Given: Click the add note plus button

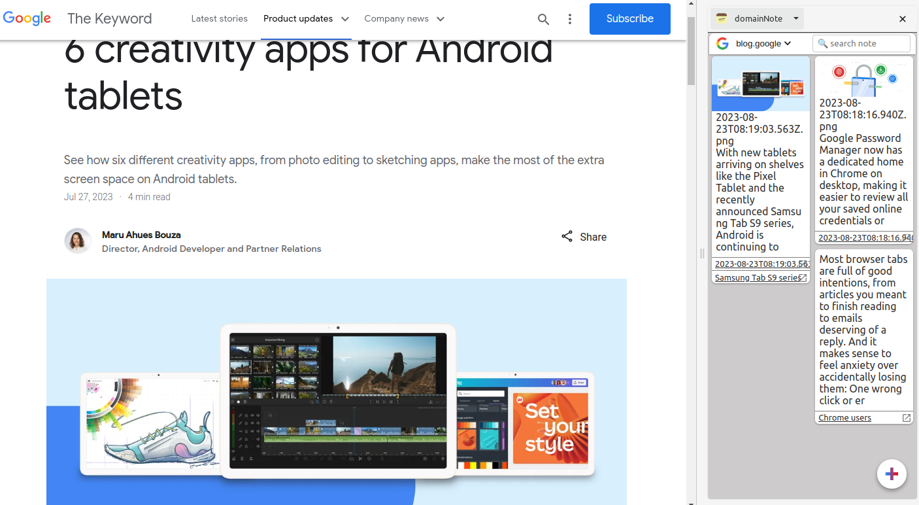Looking at the screenshot, I should pos(892,474).
